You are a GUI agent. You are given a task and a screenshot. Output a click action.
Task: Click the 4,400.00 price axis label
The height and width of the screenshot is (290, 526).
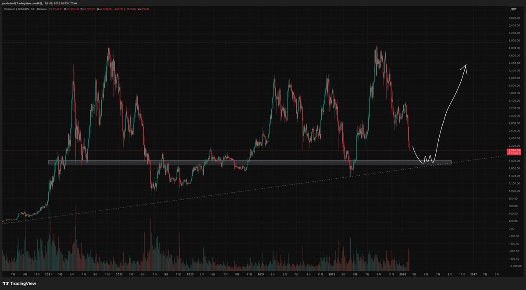pyautogui.click(x=514, y=63)
